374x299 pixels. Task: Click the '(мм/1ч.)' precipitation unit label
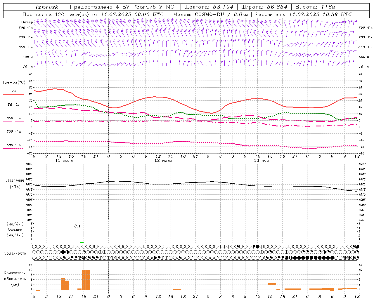15,235
